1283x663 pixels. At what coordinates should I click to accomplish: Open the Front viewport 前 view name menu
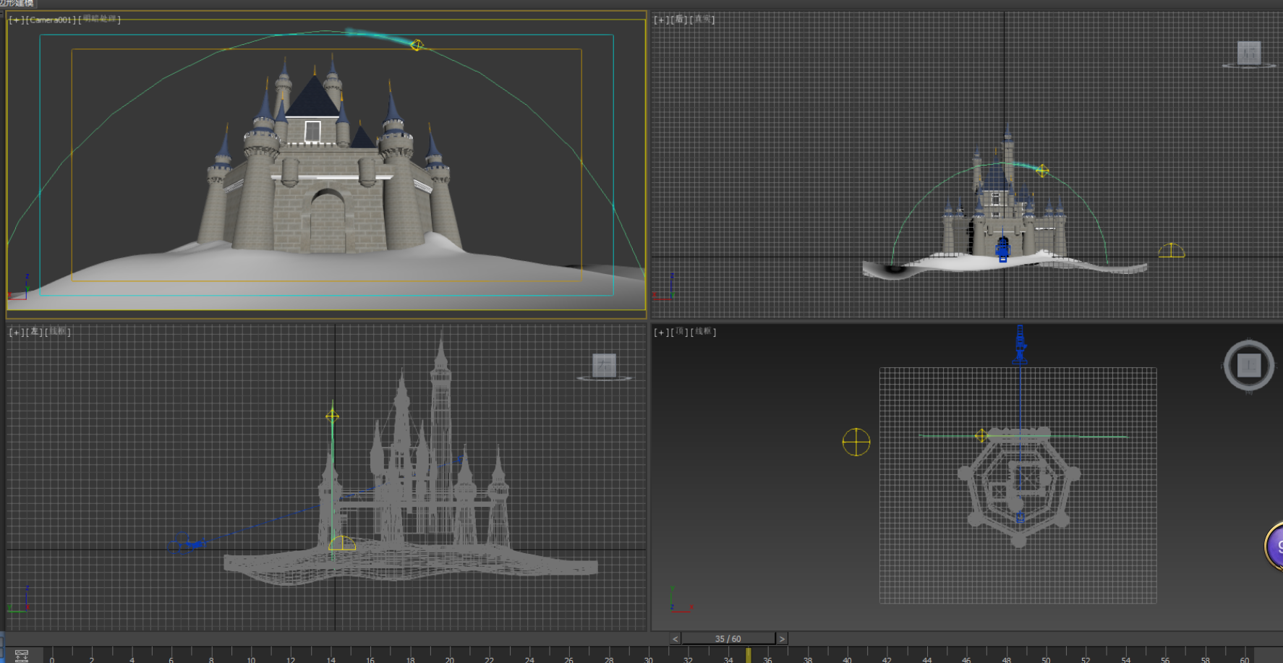pyautogui.click(x=679, y=20)
